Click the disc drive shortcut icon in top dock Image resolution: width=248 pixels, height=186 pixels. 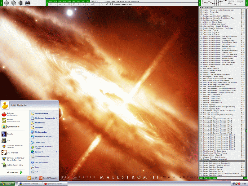point(13,3)
